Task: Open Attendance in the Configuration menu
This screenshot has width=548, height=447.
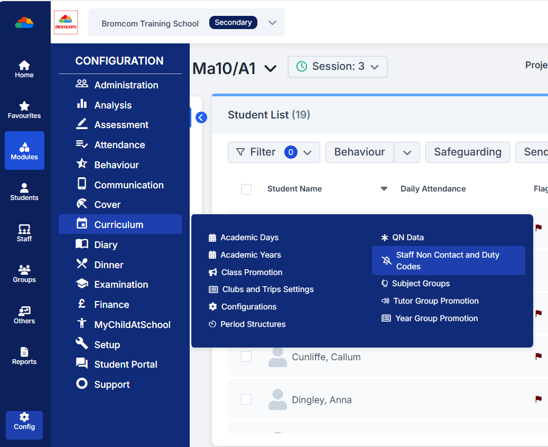Action: [x=119, y=145]
